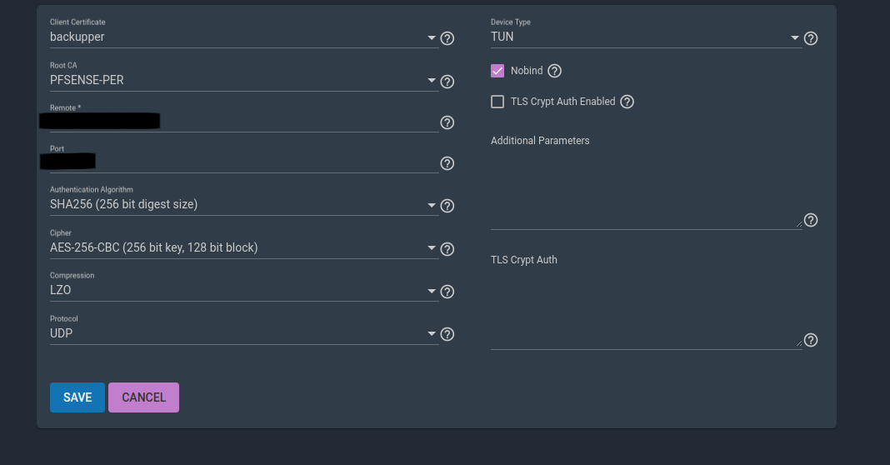Image resolution: width=890 pixels, height=465 pixels.
Task: Show help tooltip for Root CA
Action: pyautogui.click(x=447, y=82)
